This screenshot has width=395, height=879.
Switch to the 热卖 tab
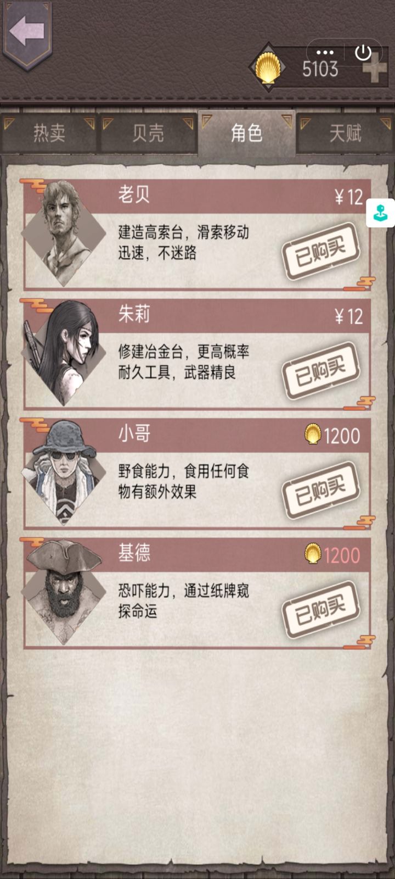49,133
